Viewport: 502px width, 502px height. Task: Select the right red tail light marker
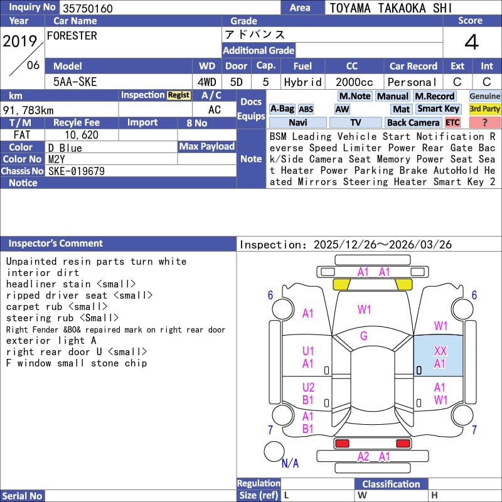(402, 444)
